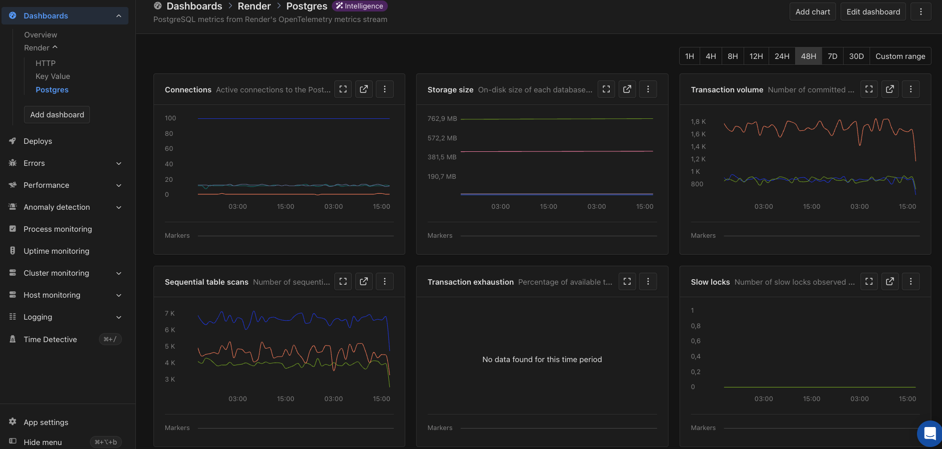This screenshot has height=449, width=942.
Task: Open Transaction volume chart externally
Action: pyautogui.click(x=890, y=89)
